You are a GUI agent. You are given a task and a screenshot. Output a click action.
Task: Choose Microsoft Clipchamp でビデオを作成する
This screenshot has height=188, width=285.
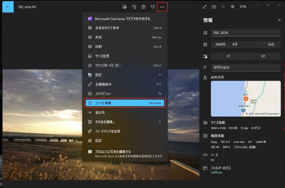point(125,19)
